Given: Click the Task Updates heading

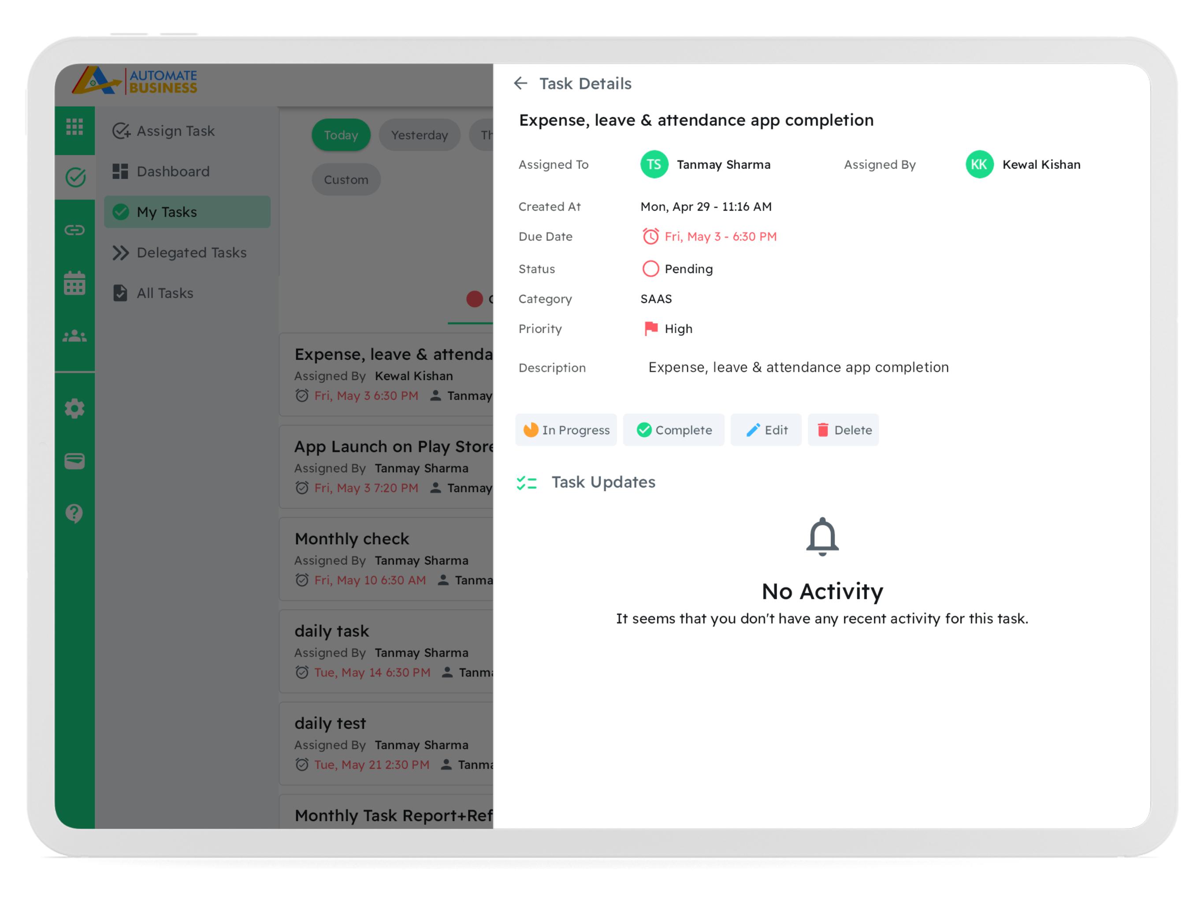Looking at the screenshot, I should (603, 482).
